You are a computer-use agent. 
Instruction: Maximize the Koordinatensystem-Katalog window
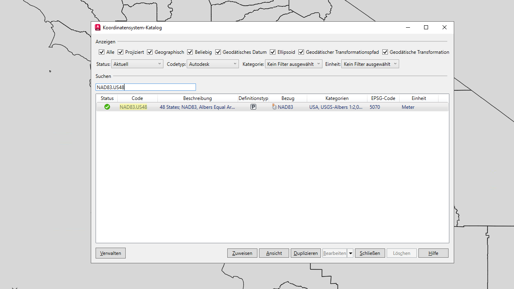tap(426, 27)
